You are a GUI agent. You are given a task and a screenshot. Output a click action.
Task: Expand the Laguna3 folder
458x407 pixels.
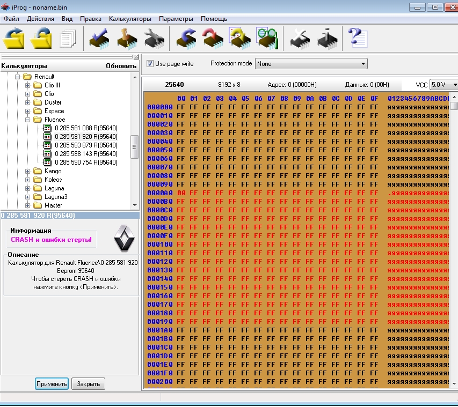pos(27,197)
